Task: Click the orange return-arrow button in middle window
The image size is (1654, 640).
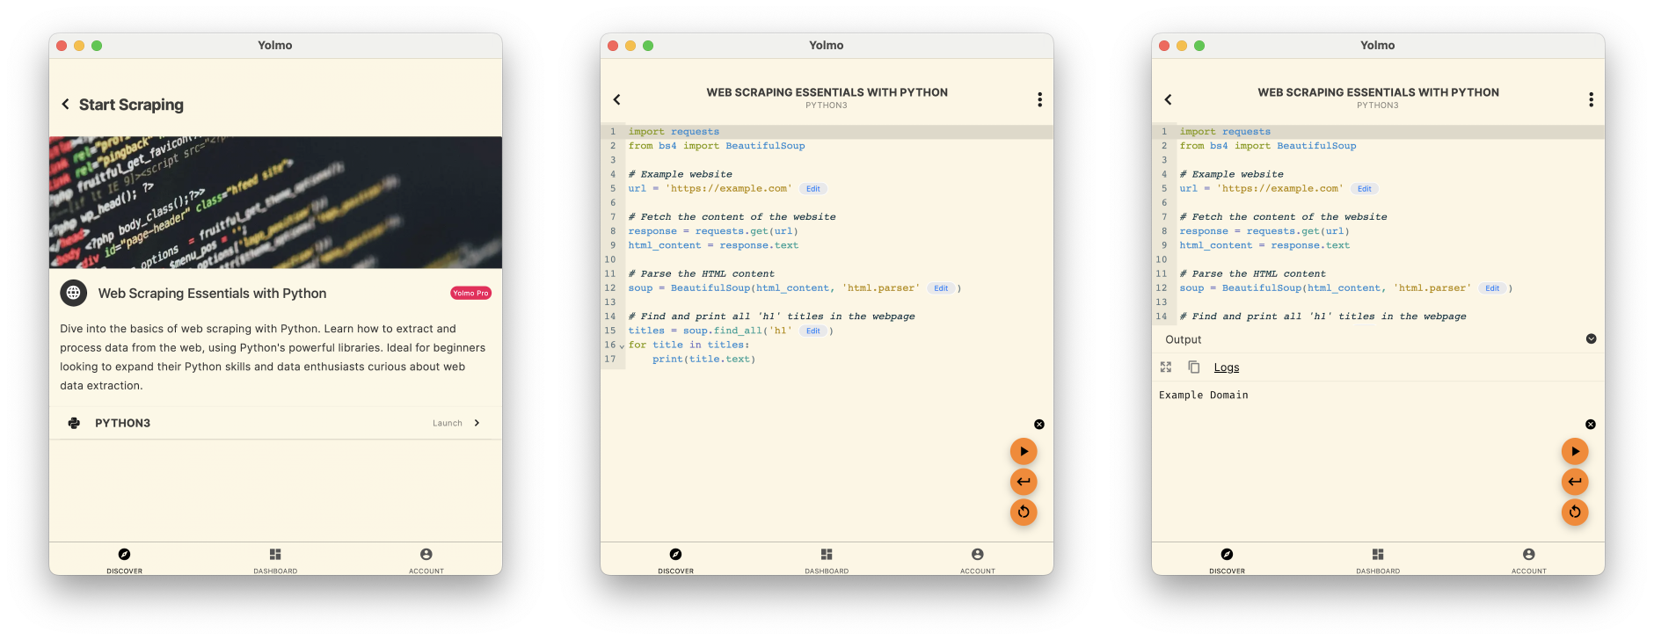Action: (1024, 482)
